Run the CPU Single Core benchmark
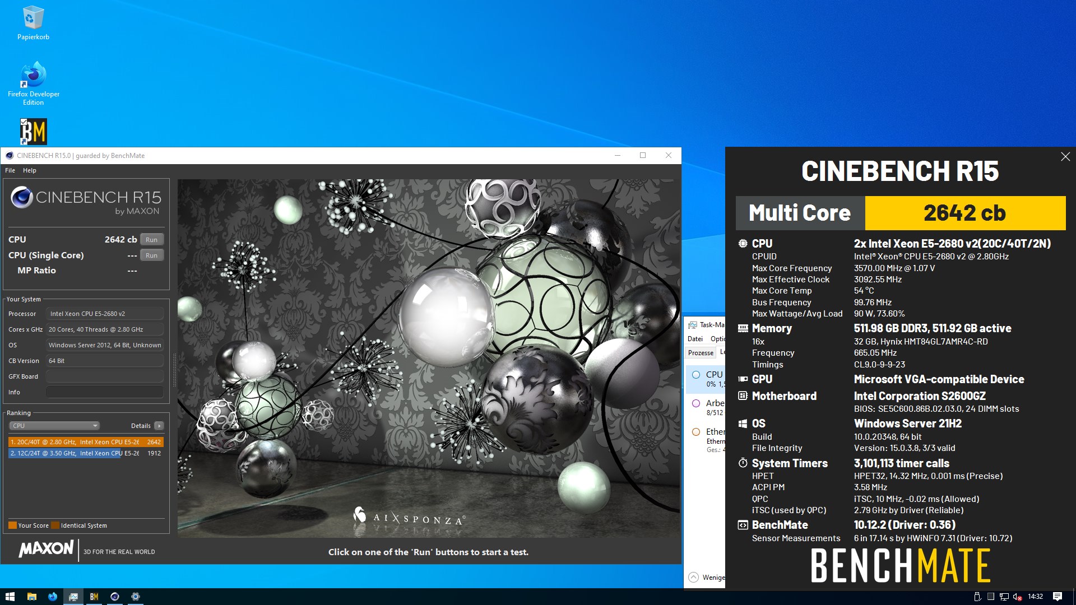 (151, 255)
